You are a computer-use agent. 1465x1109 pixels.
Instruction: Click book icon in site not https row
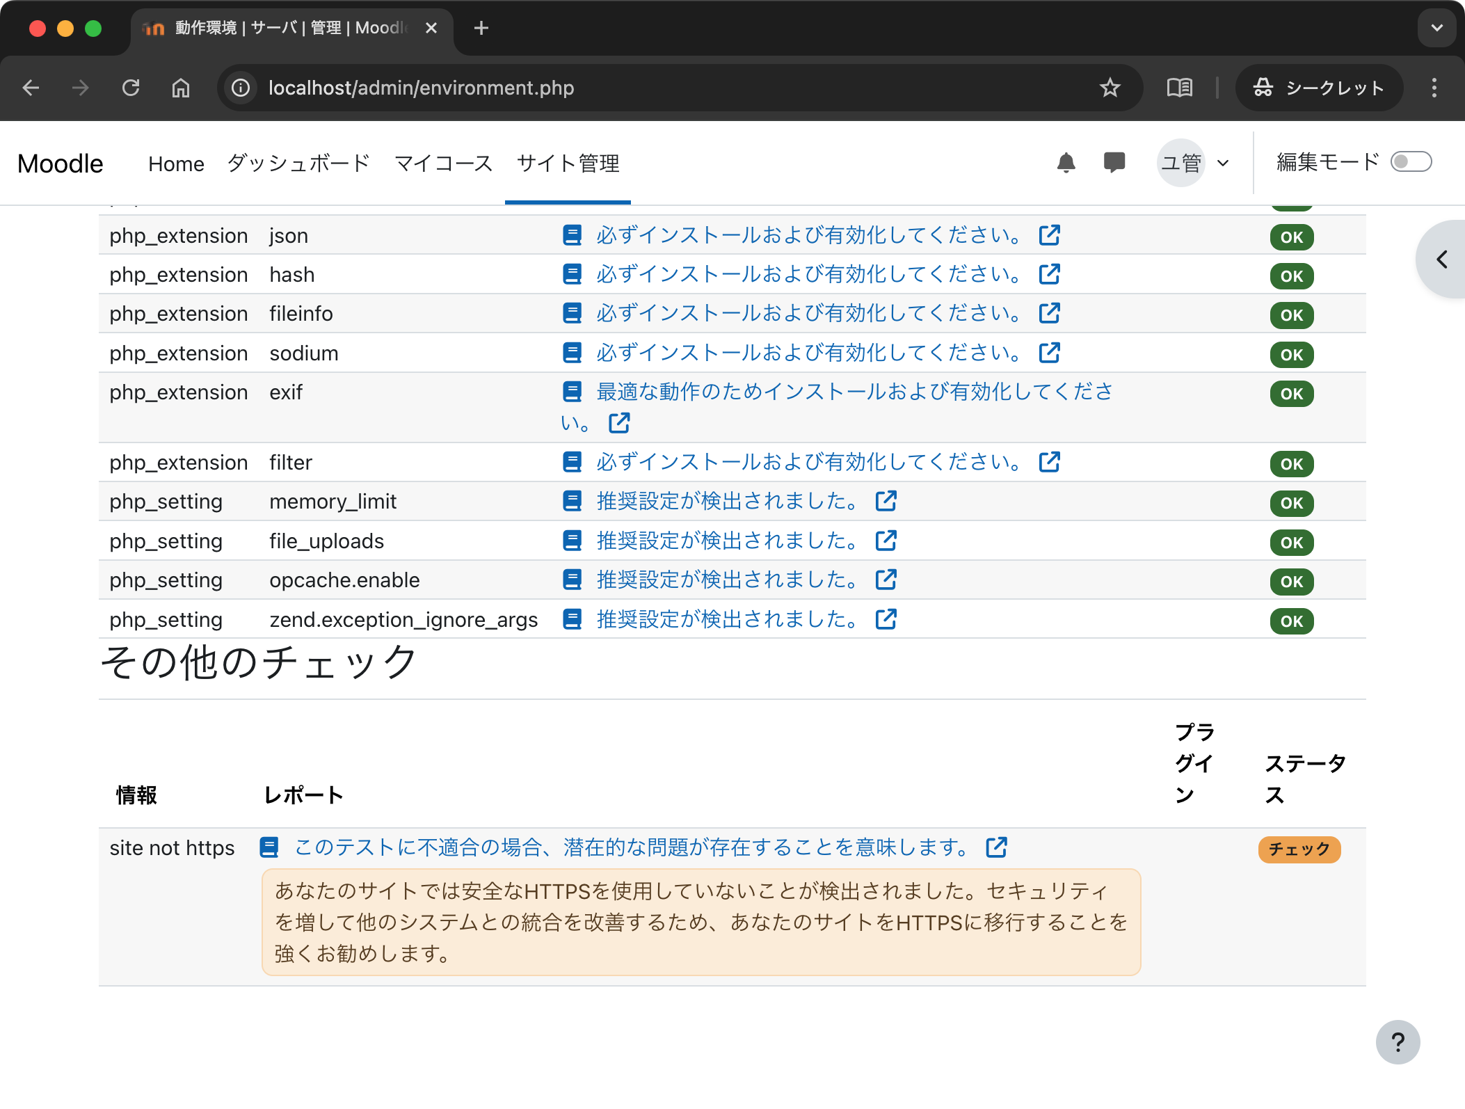pyautogui.click(x=269, y=847)
